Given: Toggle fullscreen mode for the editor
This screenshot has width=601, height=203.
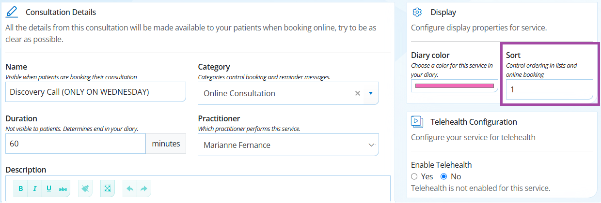Looking at the screenshot, I should (108, 188).
